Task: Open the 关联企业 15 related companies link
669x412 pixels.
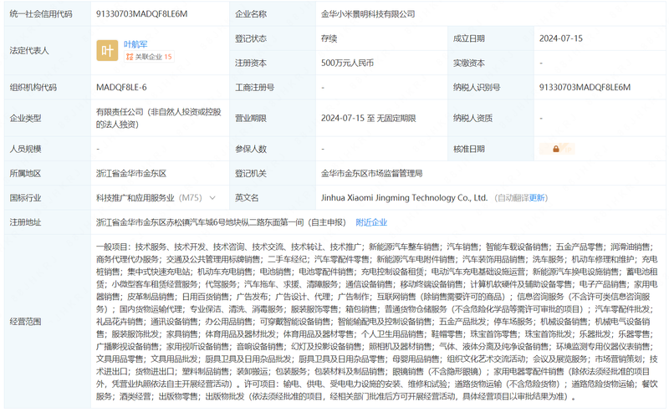Action: point(151,57)
